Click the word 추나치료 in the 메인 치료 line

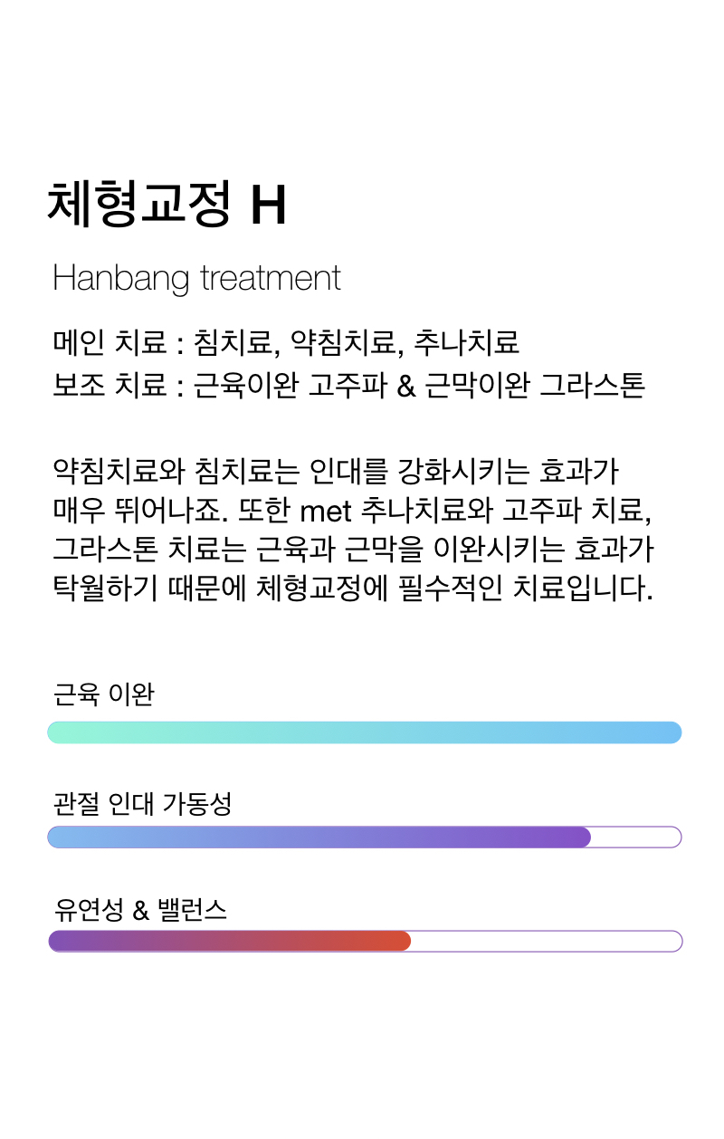(x=467, y=343)
